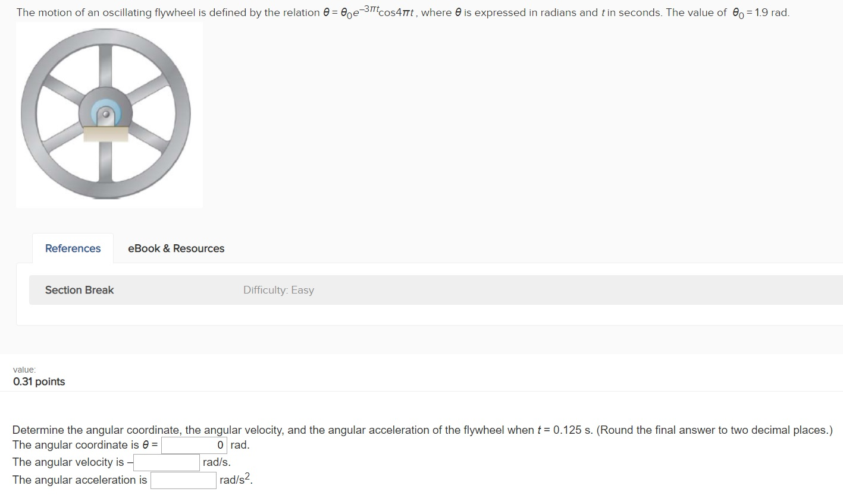Switch to the References tab
The height and width of the screenshot is (495, 843).
[73, 248]
